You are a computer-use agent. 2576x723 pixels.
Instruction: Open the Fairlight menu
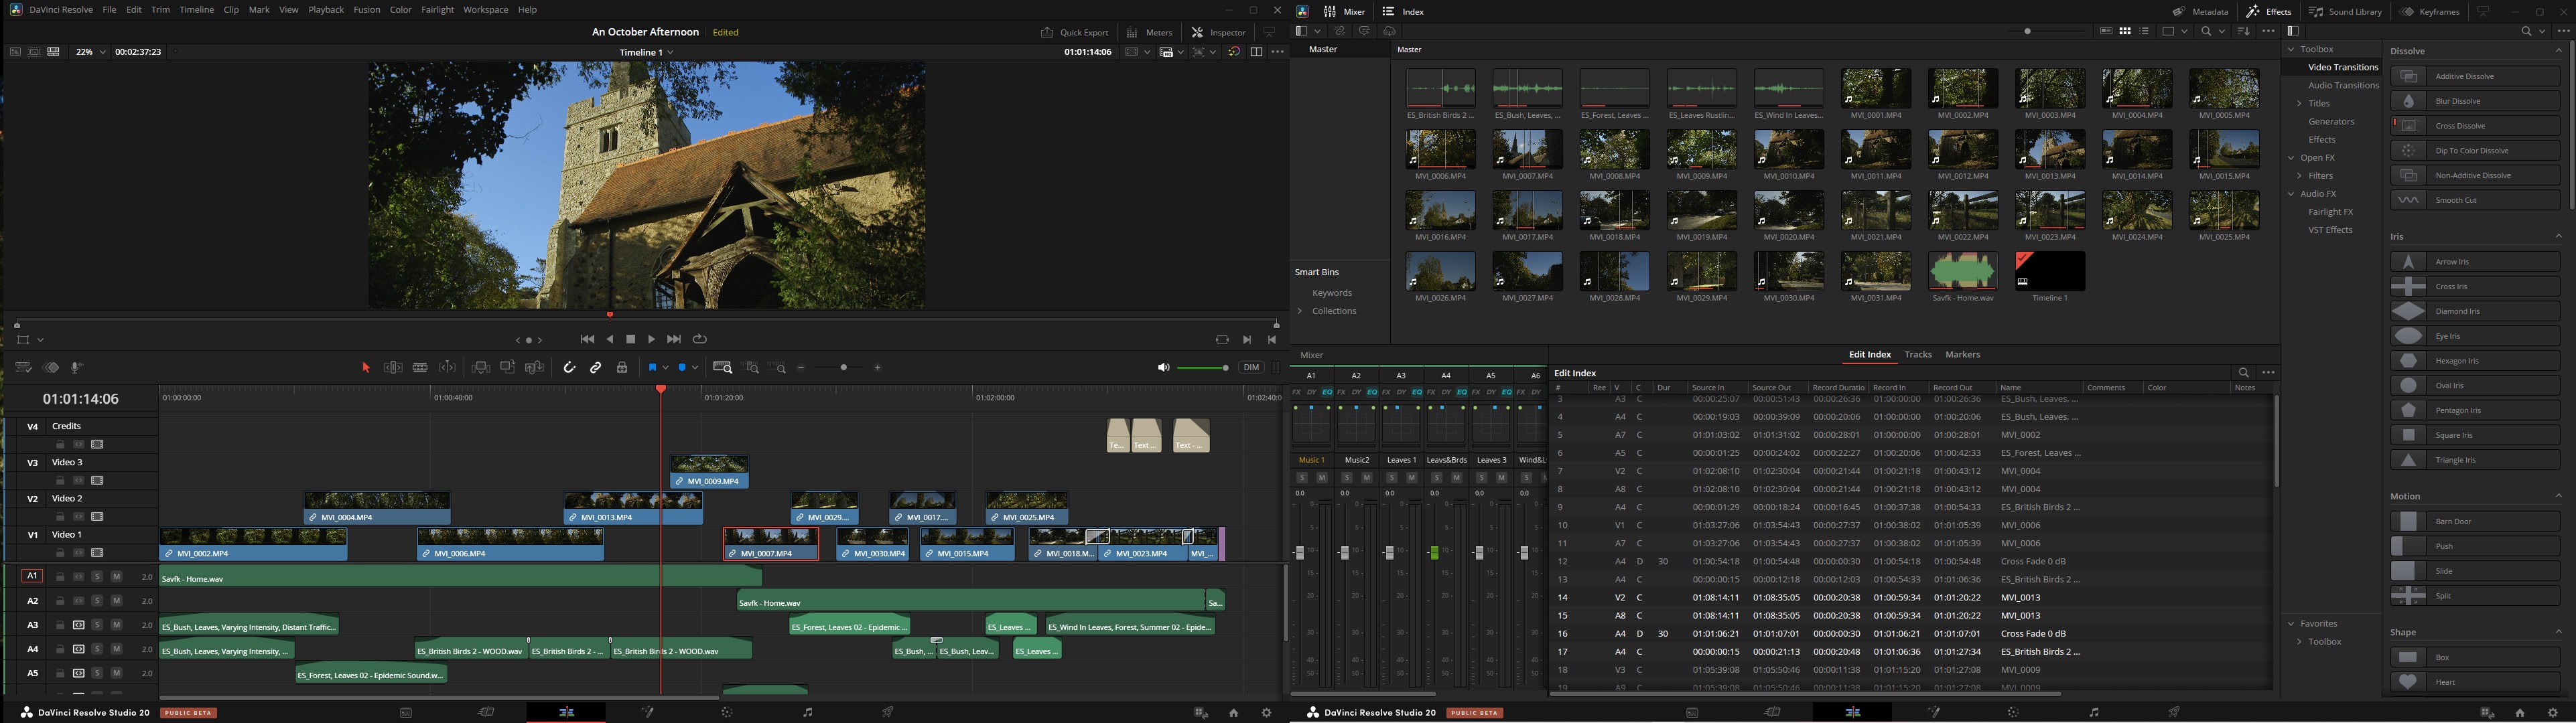coord(437,10)
